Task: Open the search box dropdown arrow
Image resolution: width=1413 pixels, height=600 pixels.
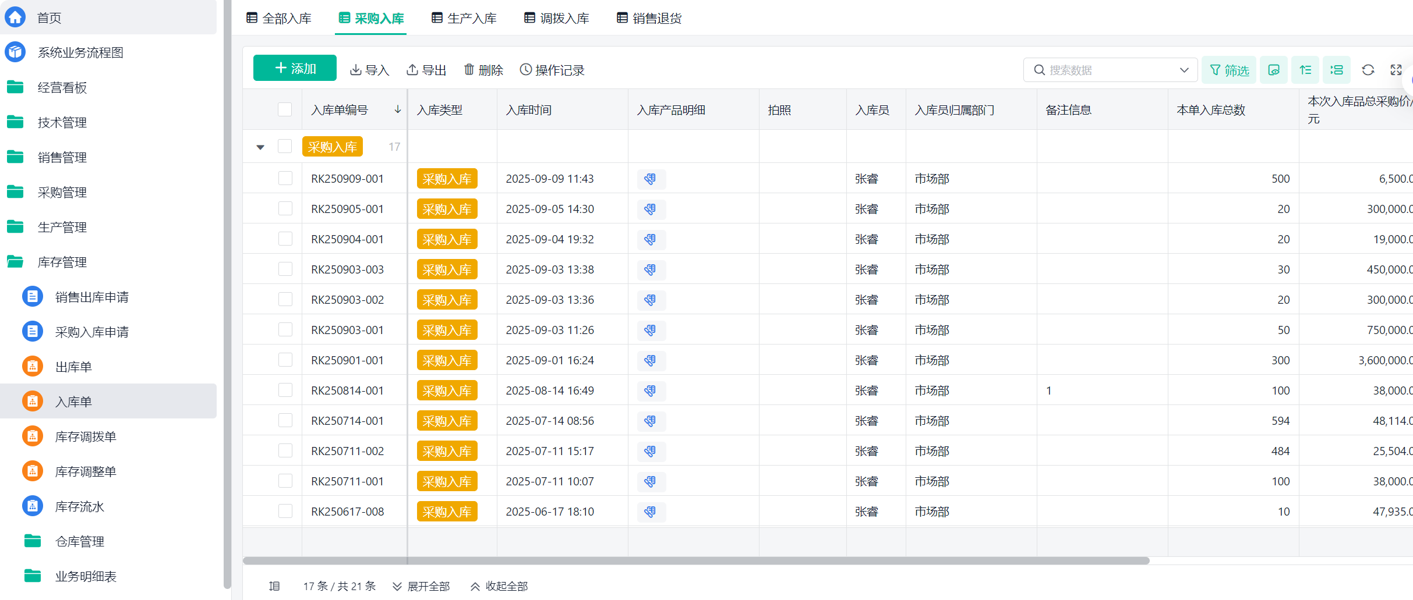Action: click(1184, 70)
